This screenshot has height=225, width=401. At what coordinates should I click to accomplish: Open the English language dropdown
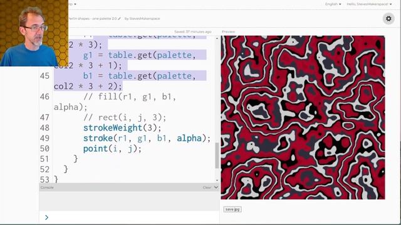pyautogui.click(x=333, y=4)
